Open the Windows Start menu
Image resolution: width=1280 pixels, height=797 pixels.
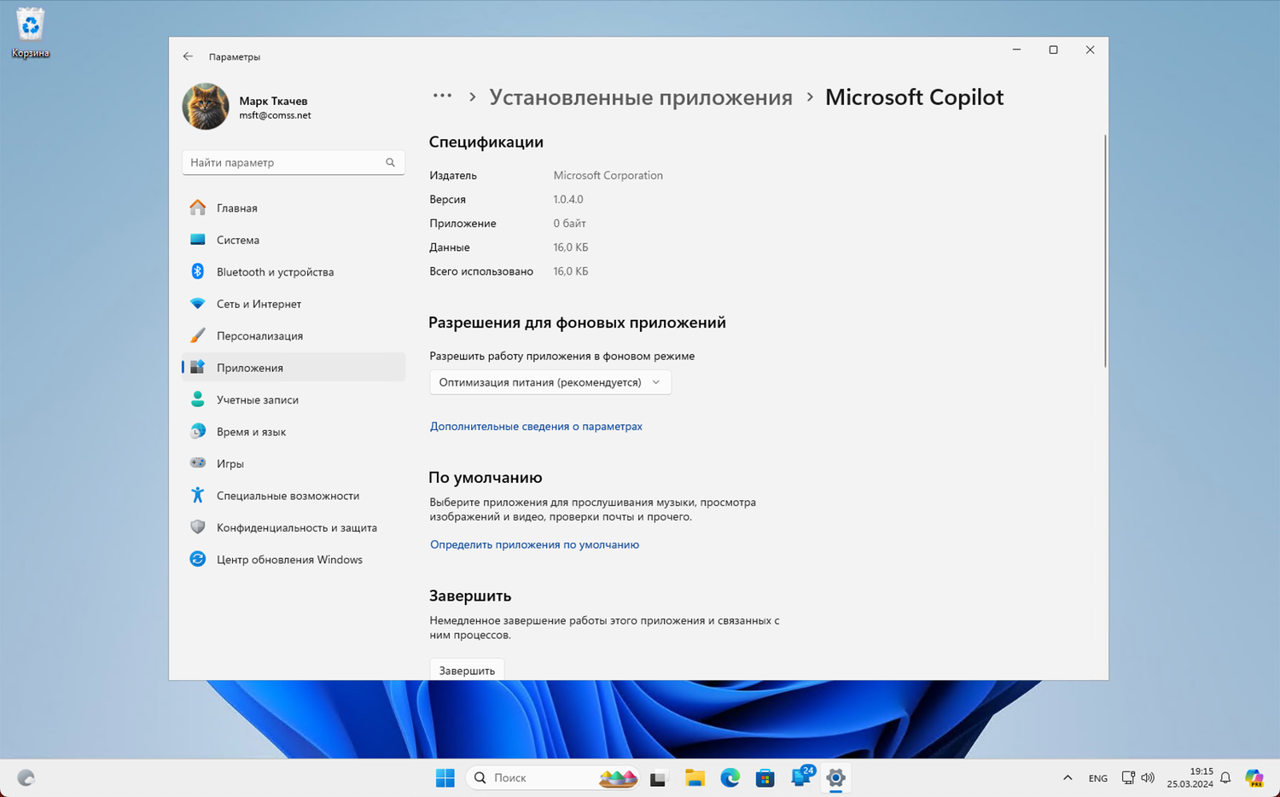point(445,777)
